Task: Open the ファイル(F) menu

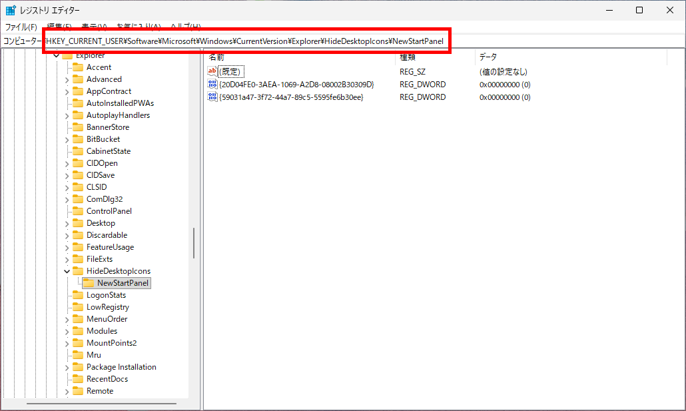Action: click(21, 27)
